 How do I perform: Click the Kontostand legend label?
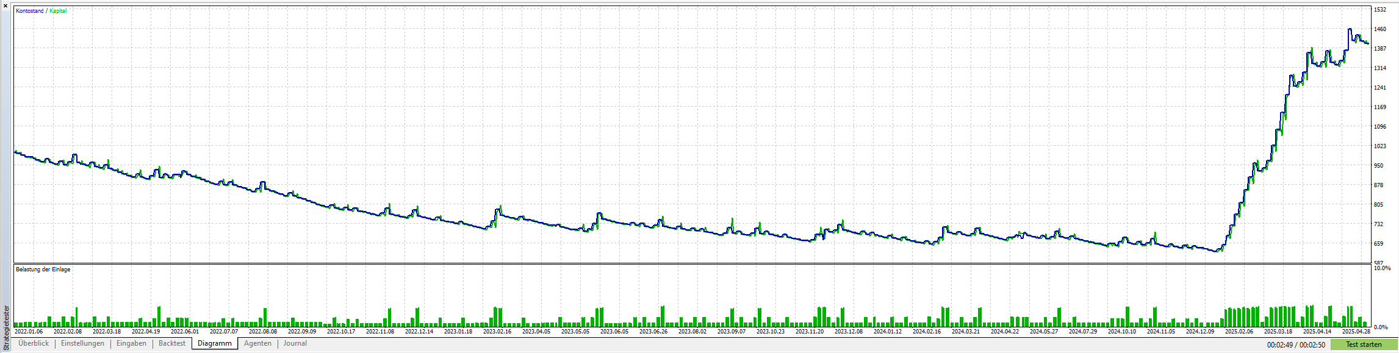pyautogui.click(x=30, y=11)
